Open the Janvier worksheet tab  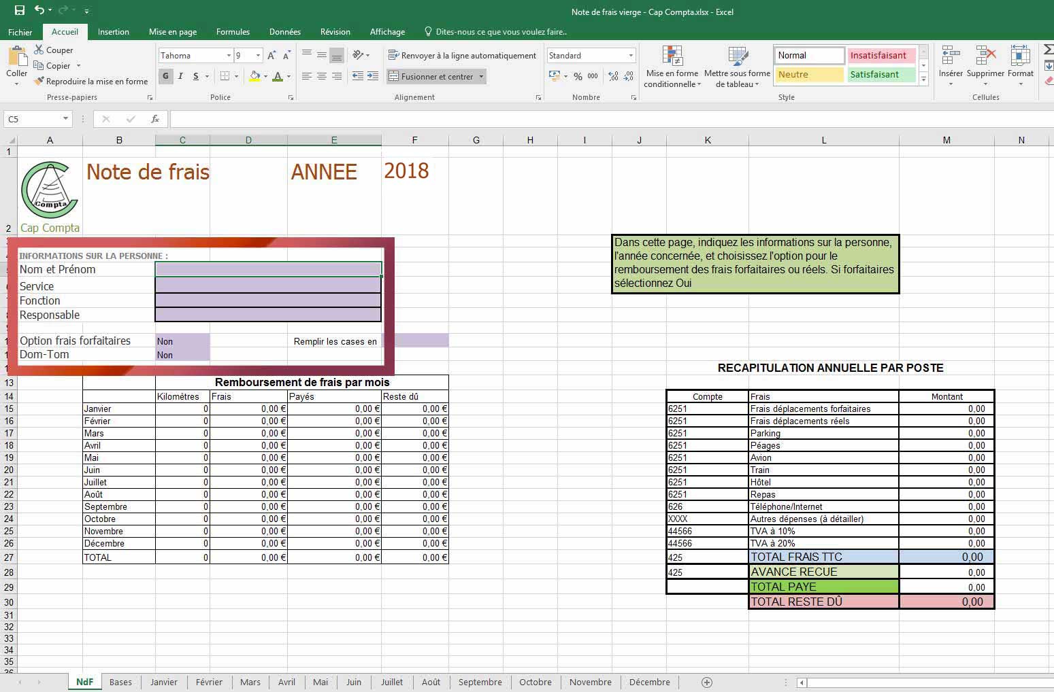[x=164, y=682]
